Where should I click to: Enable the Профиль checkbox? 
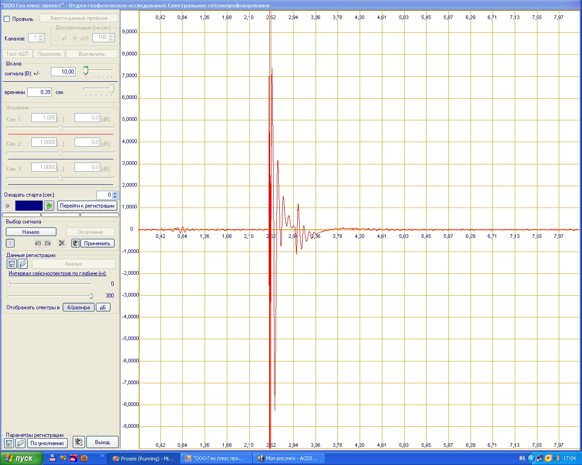point(7,19)
